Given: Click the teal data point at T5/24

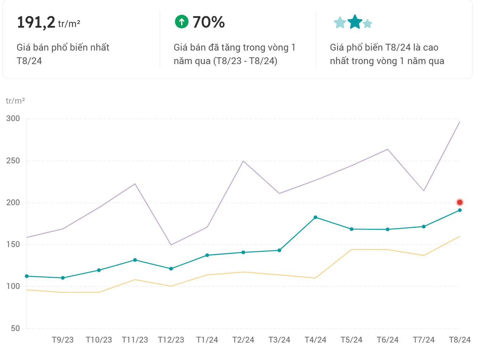Looking at the screenshot, I should (x=351, y=229).
